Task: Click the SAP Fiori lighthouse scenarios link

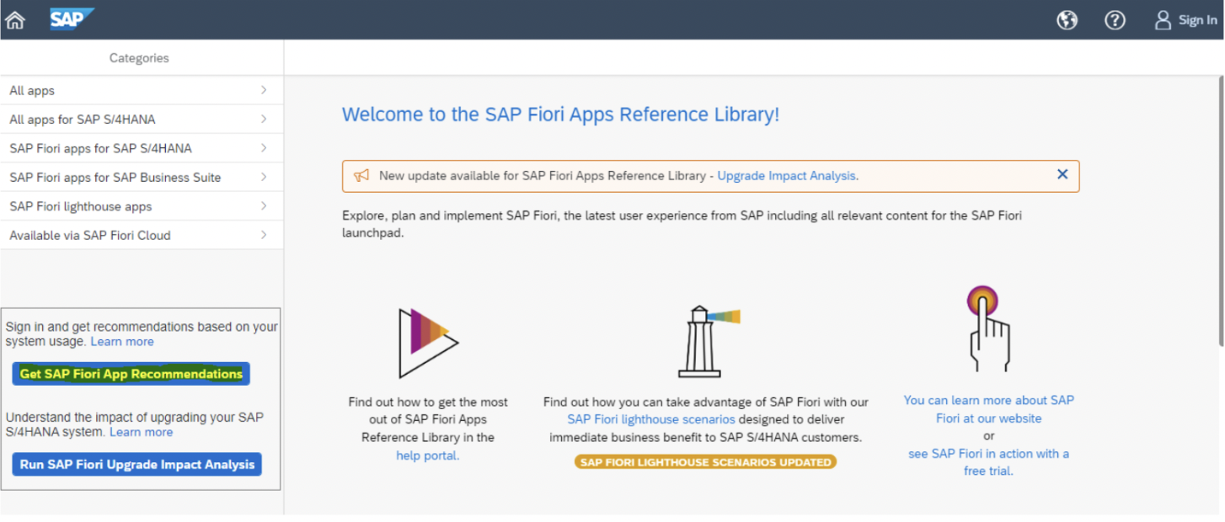Action: (650, 418)
